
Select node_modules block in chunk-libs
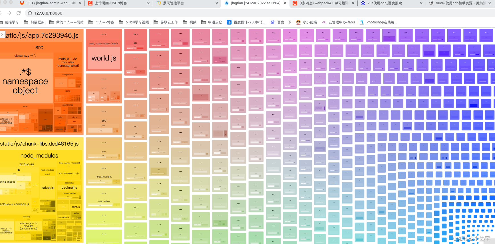(39, 156)
